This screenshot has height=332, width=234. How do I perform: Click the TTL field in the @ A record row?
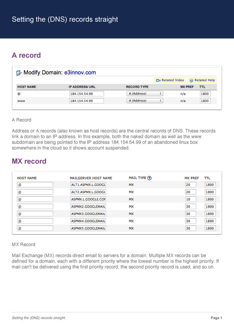coord(205,93)
